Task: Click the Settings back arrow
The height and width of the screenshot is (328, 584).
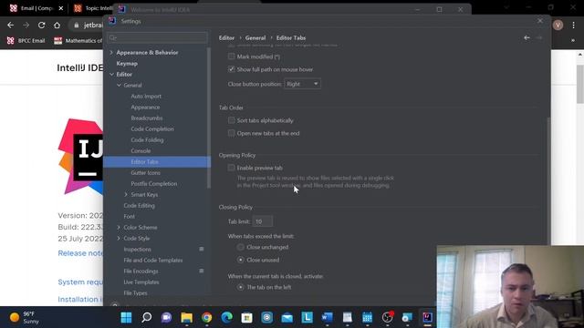Action: click(x=527, y=37)
